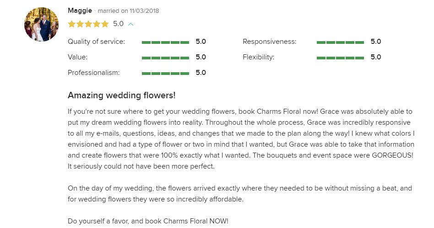This screenshot has width=434, height=228.
Task: Click the Responsiveness rating bar
Action: coord(340,42)
